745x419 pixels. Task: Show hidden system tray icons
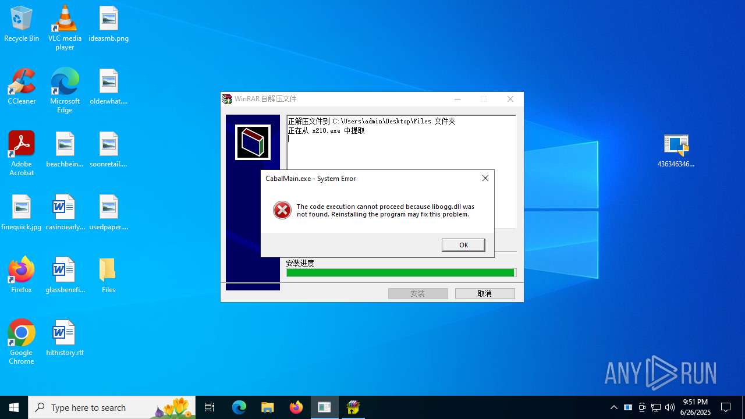click(614, 407)
